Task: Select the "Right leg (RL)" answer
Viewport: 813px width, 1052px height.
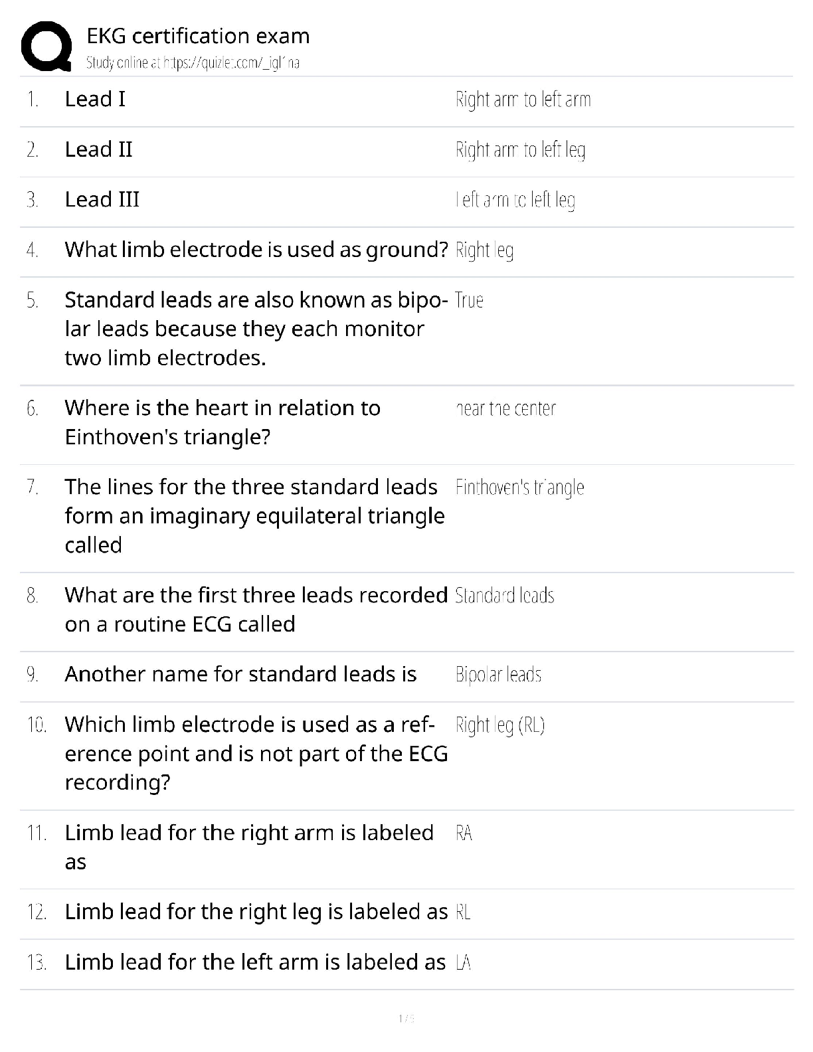Action: coord(499,725)
